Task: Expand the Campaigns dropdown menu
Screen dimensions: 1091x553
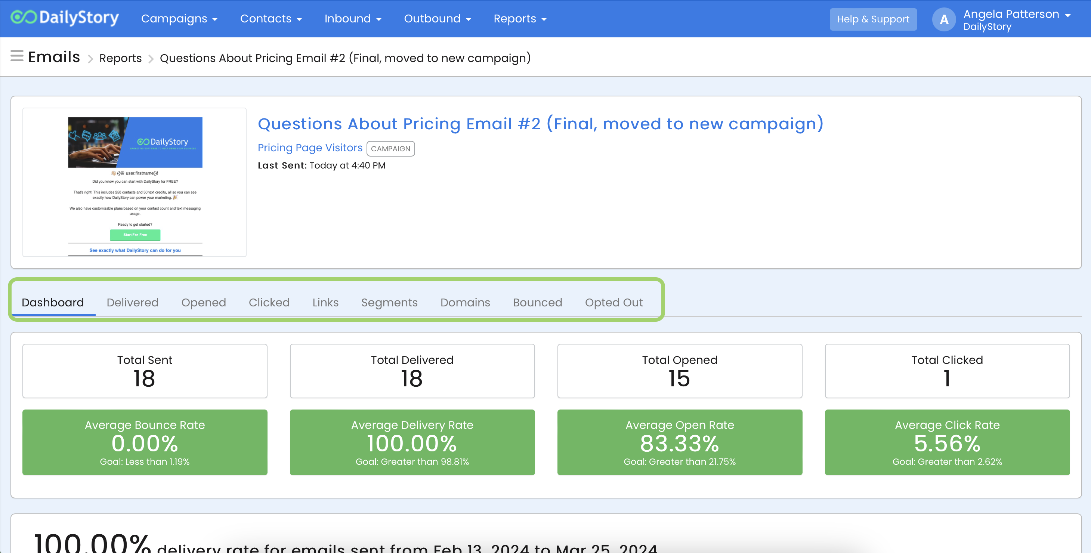Action: coord(179,19)
